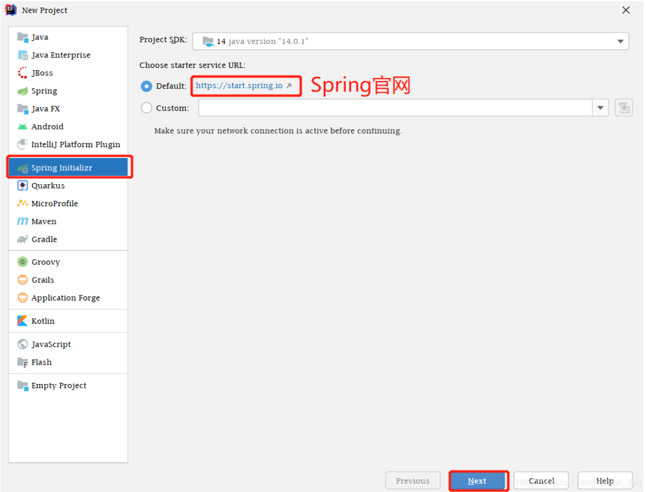Select the Quarkus list entry text
This screenshot has width=646, height=492.
(x=48, y=186)
